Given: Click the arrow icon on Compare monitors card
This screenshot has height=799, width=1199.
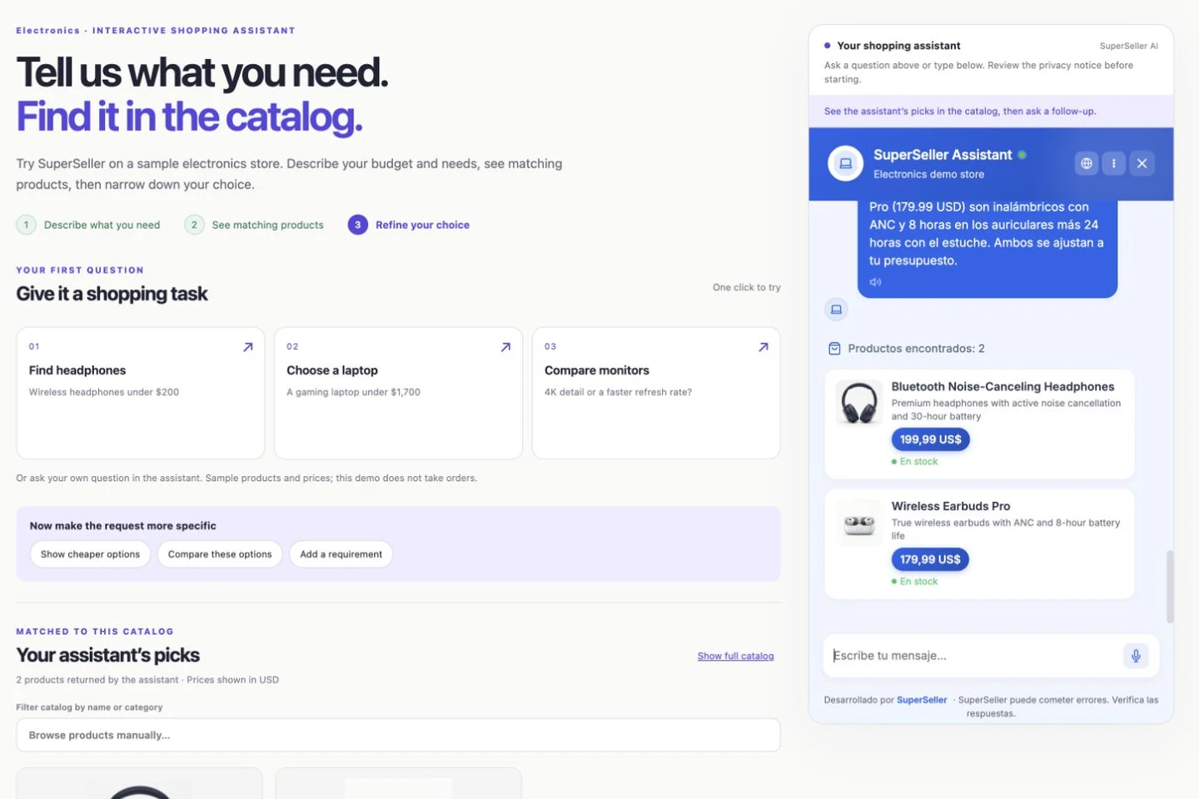Looking at the screenshot, I should coord(764,347).
